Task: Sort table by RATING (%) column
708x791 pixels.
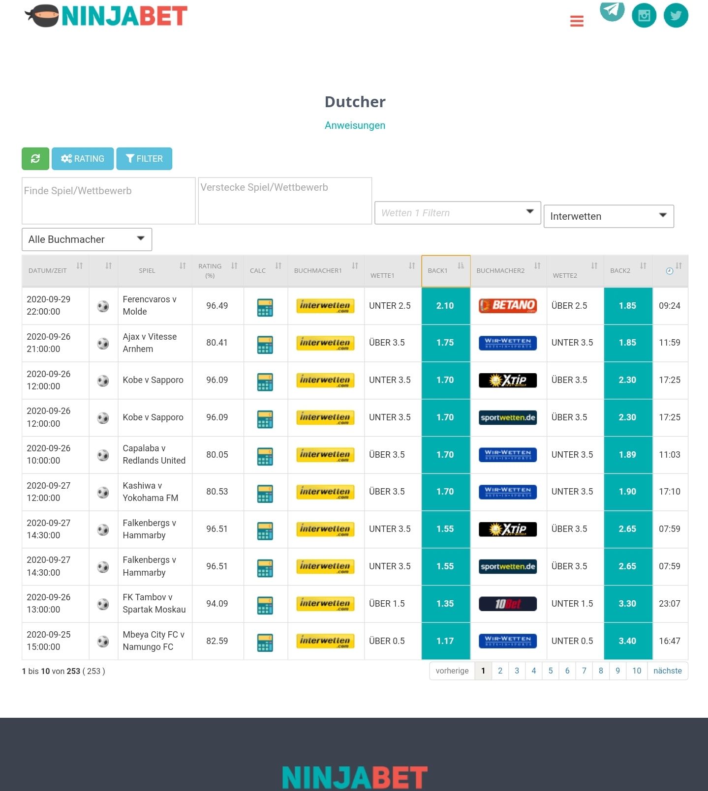Action: pos(217,270)
